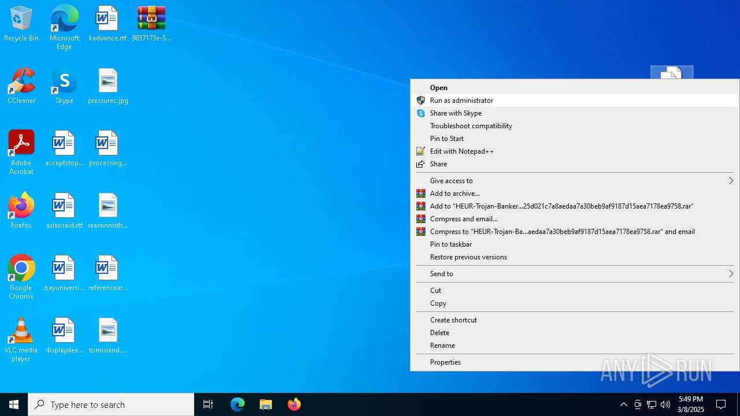Select the tomisland.... image file
Image resolution: width=740 pixels, height=416 pixels.
[x=108, y=336]
